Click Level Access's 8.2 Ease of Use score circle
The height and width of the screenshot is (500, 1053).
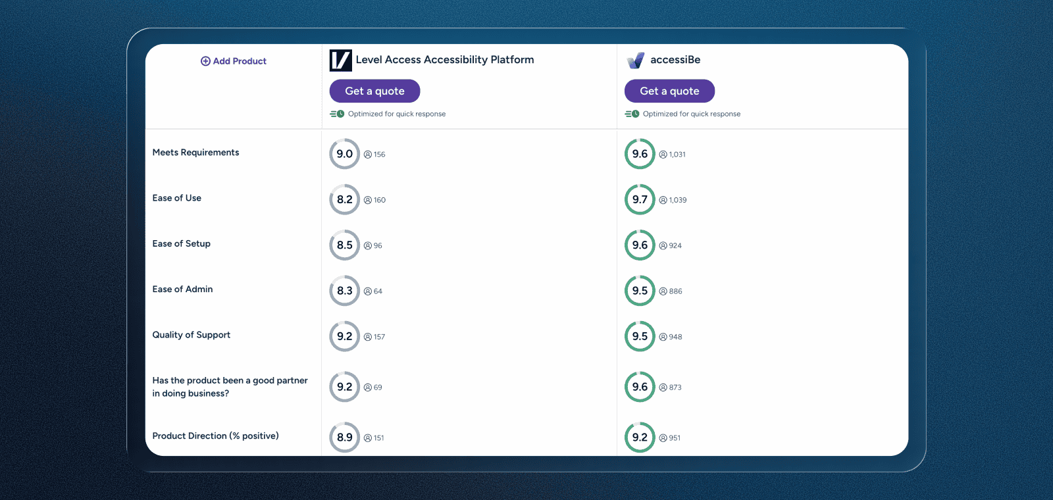click(x=344, y=199)
